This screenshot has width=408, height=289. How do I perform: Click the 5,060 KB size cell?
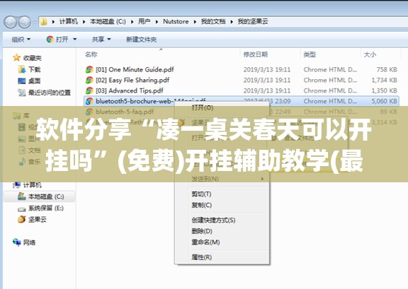(384, 101)
